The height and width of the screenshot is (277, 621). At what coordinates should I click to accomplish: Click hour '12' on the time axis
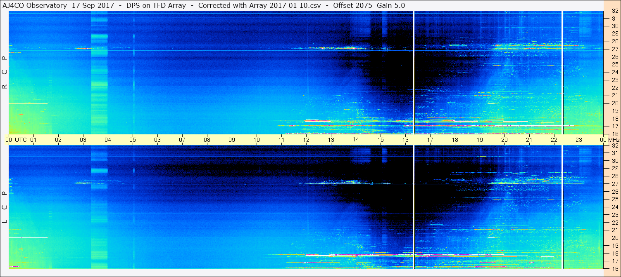306,140
